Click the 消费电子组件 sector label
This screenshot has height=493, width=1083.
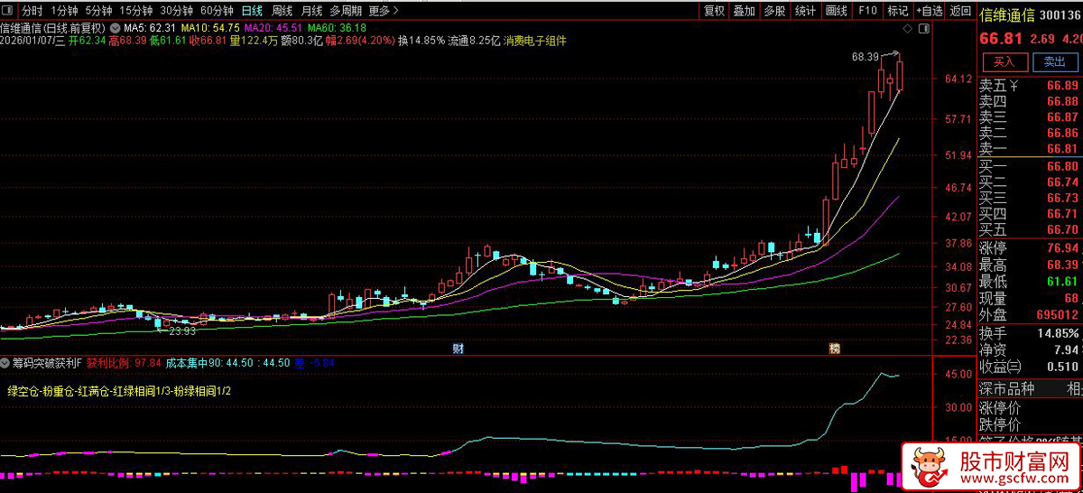(x=535, y=41)
